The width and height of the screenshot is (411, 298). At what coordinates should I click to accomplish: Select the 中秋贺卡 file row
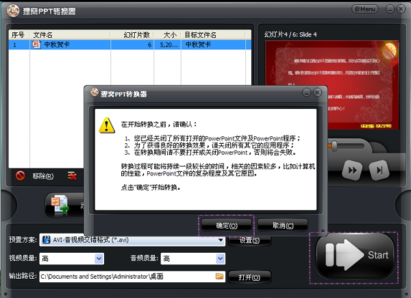(x=129, y=45)
